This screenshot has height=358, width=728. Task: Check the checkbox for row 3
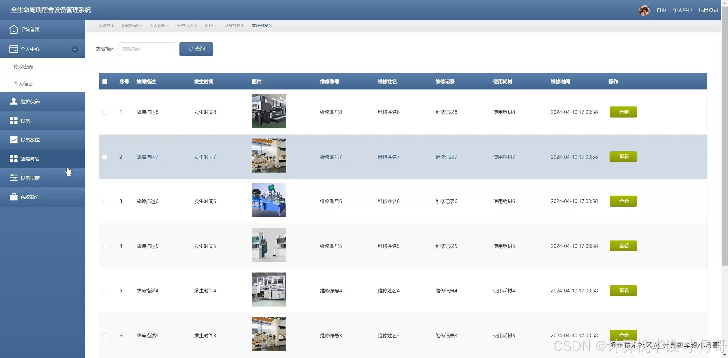point(105,201)
